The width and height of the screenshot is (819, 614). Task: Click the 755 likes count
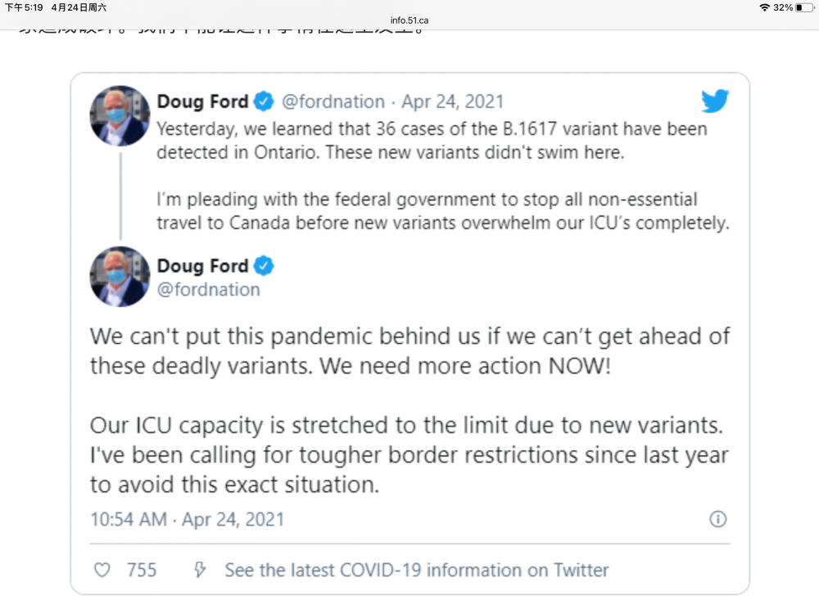coord(142,570)
